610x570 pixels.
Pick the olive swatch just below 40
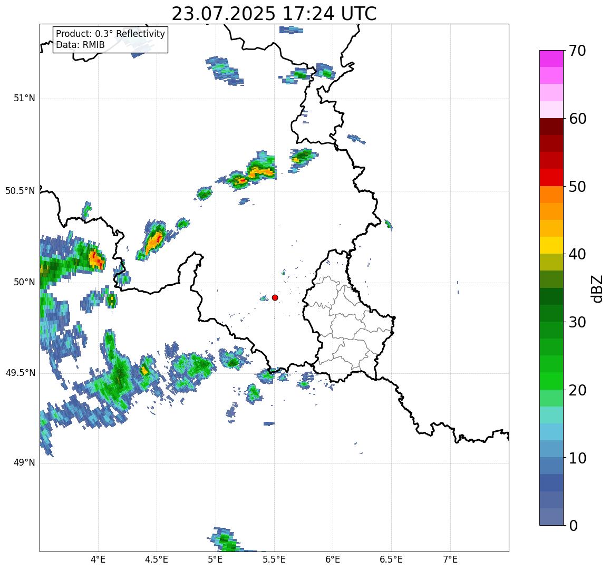pyautogui.click(x=551, y=262)
